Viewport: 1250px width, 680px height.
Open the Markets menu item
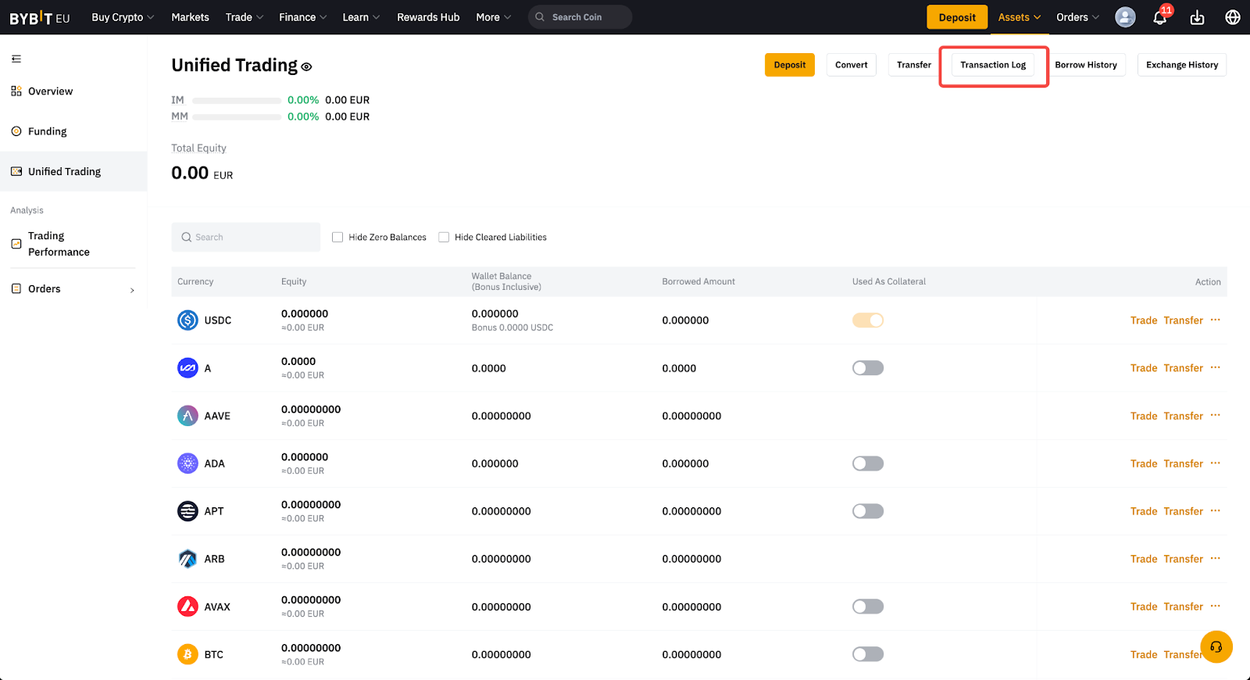point(190,17)
